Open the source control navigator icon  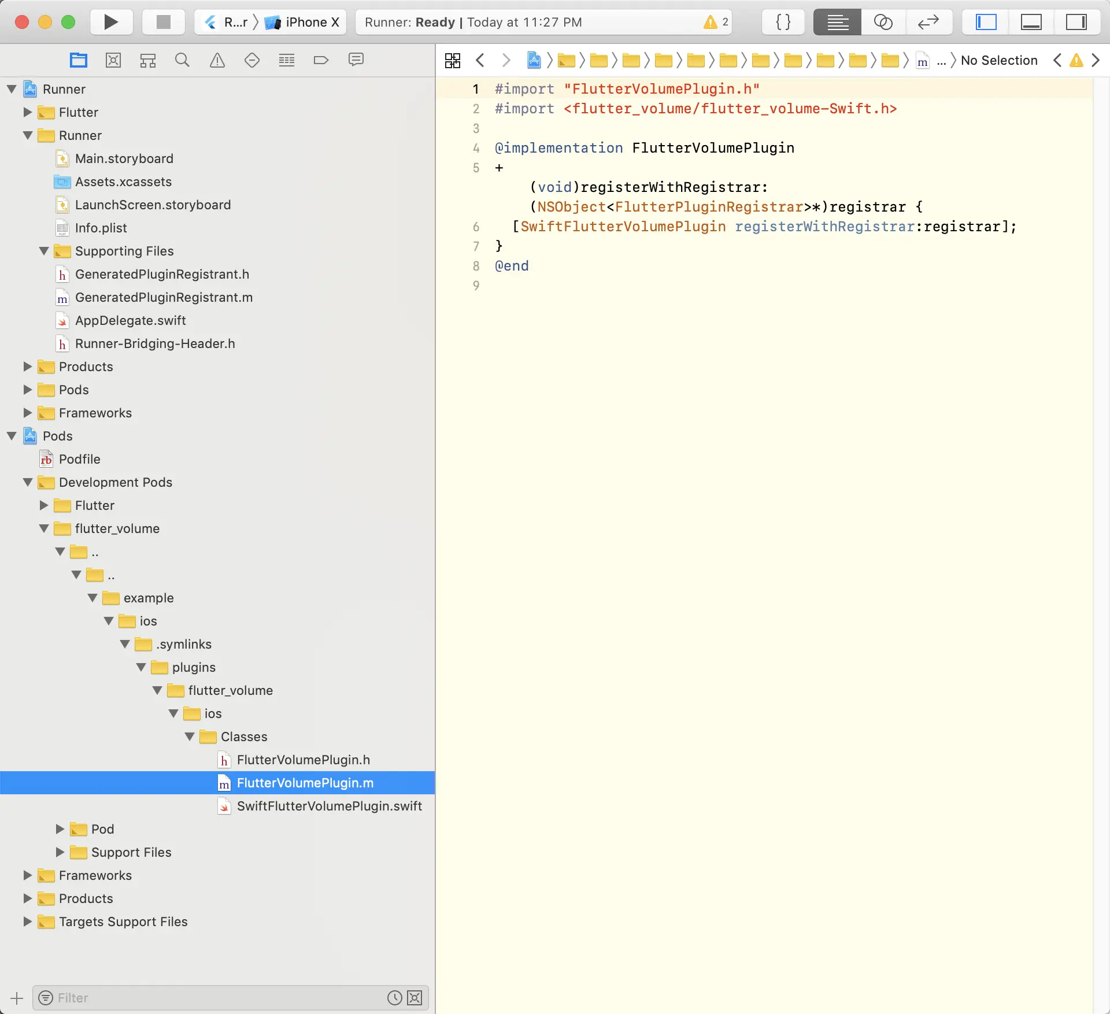pyautogui.click(x=113, y=60)
